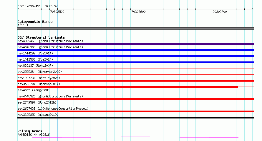Click the thin red line under esv2749597
262x141 pixels.
tap(135, 105)
